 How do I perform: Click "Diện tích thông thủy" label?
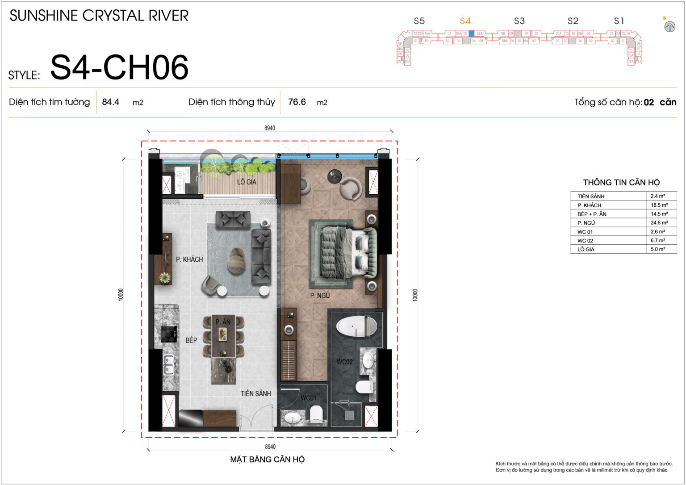232,102
